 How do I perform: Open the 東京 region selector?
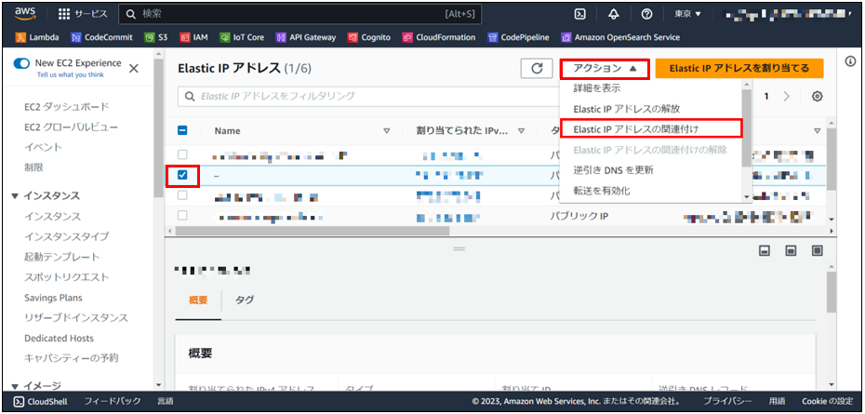(687, 14)
